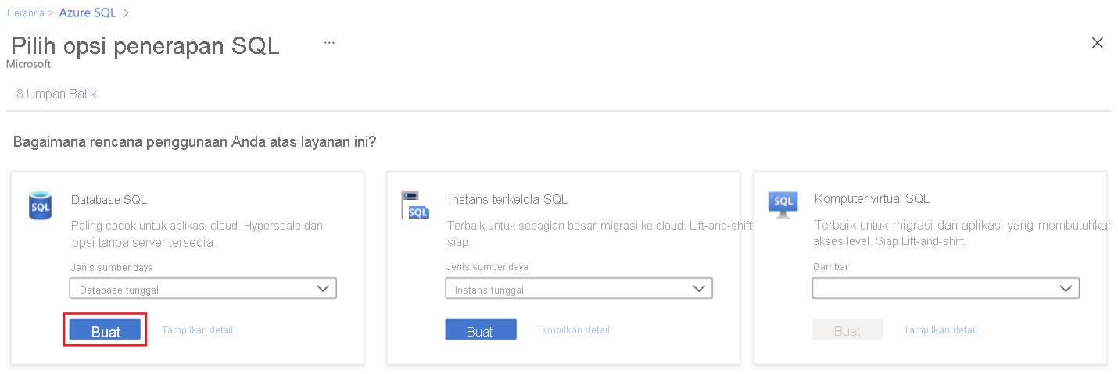Go to Azure SQL breadcrumb
The height and width of the screenshot is (374, 1118).
(88, 13)
